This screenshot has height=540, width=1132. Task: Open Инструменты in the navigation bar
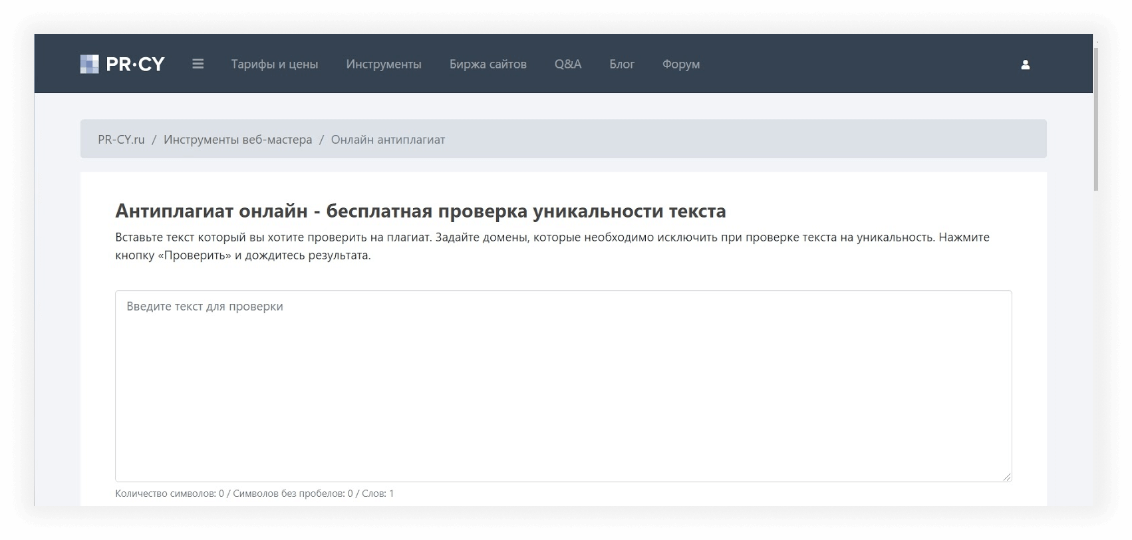pyautogui.click(x=384, y=64)
